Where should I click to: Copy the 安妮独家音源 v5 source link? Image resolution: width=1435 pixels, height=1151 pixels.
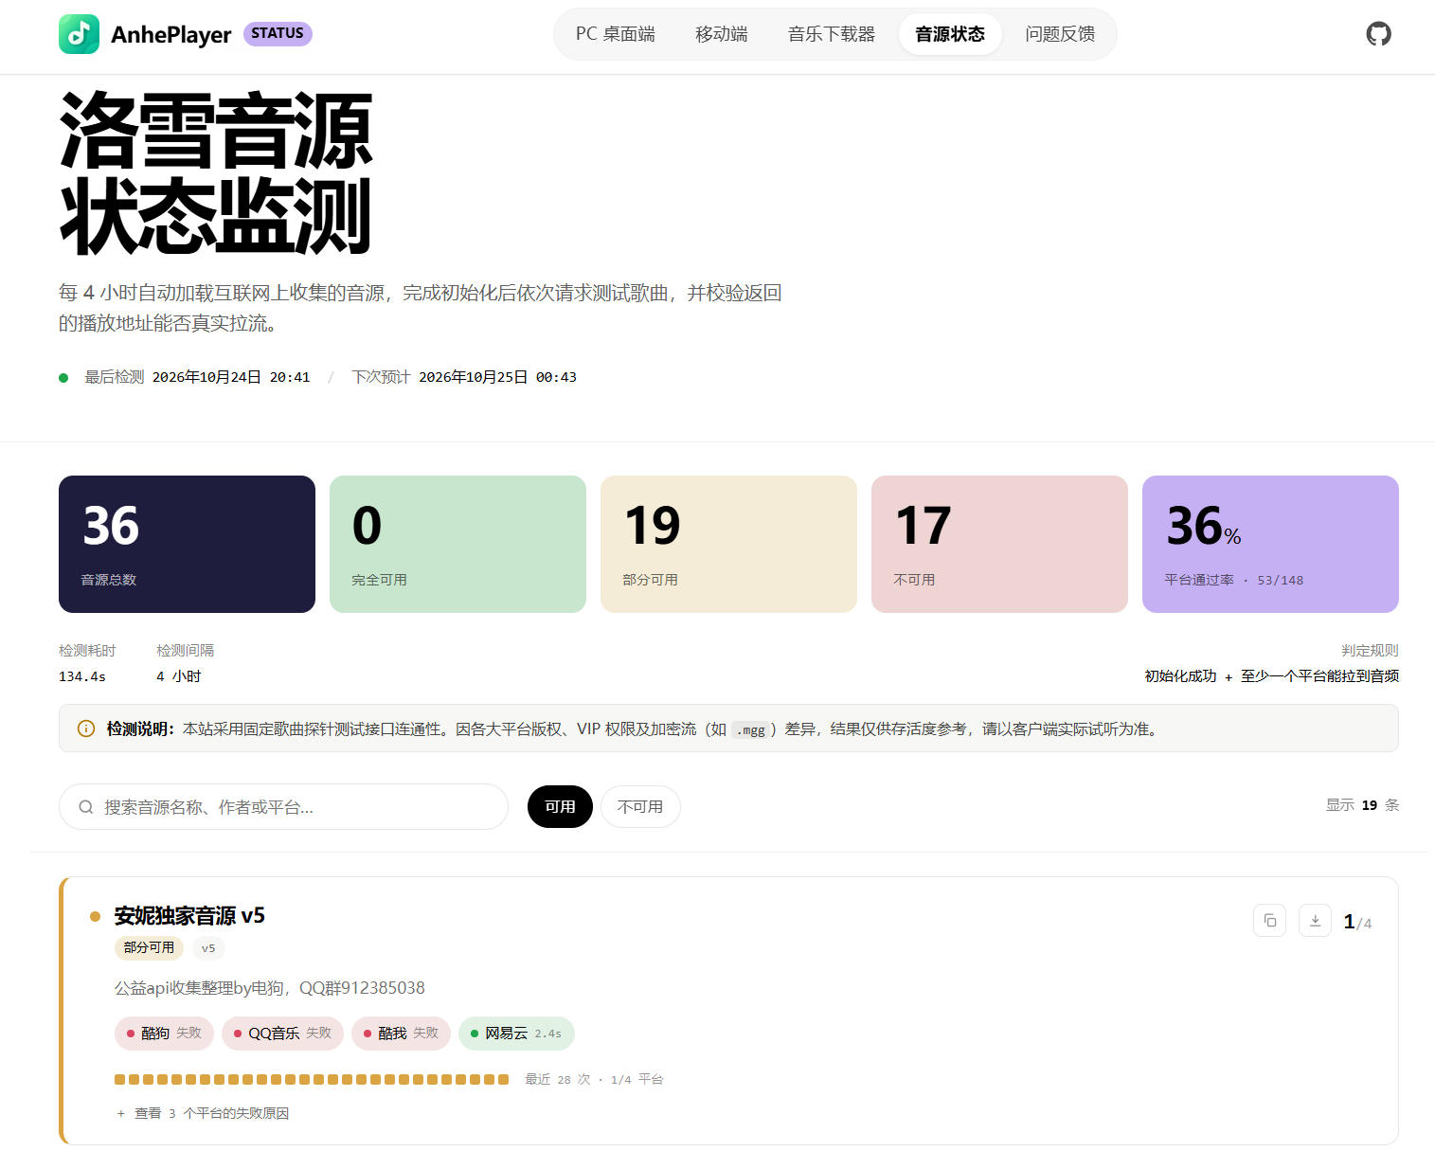[1269, 921]
